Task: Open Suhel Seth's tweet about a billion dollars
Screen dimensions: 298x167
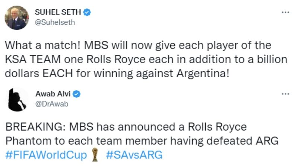Action: [145, 59]
